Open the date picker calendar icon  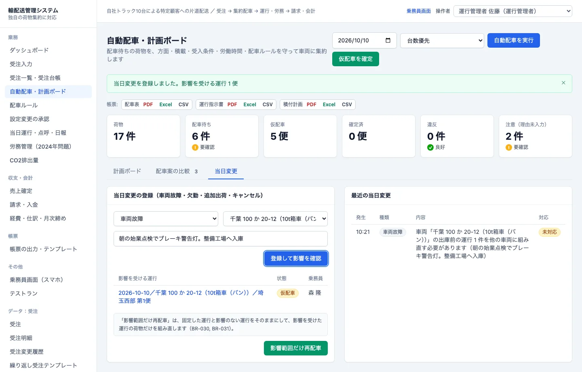pos(388,40)
